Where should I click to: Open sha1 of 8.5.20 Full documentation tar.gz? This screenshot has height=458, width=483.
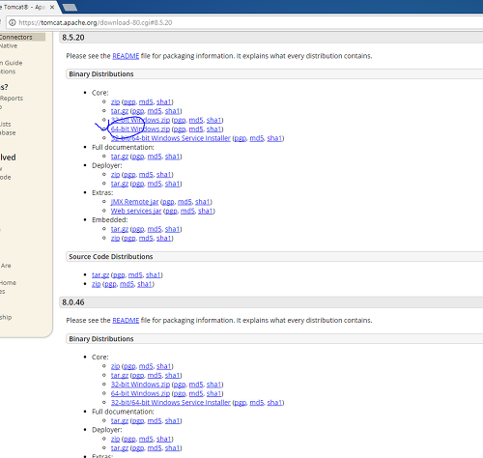point(173,157)
